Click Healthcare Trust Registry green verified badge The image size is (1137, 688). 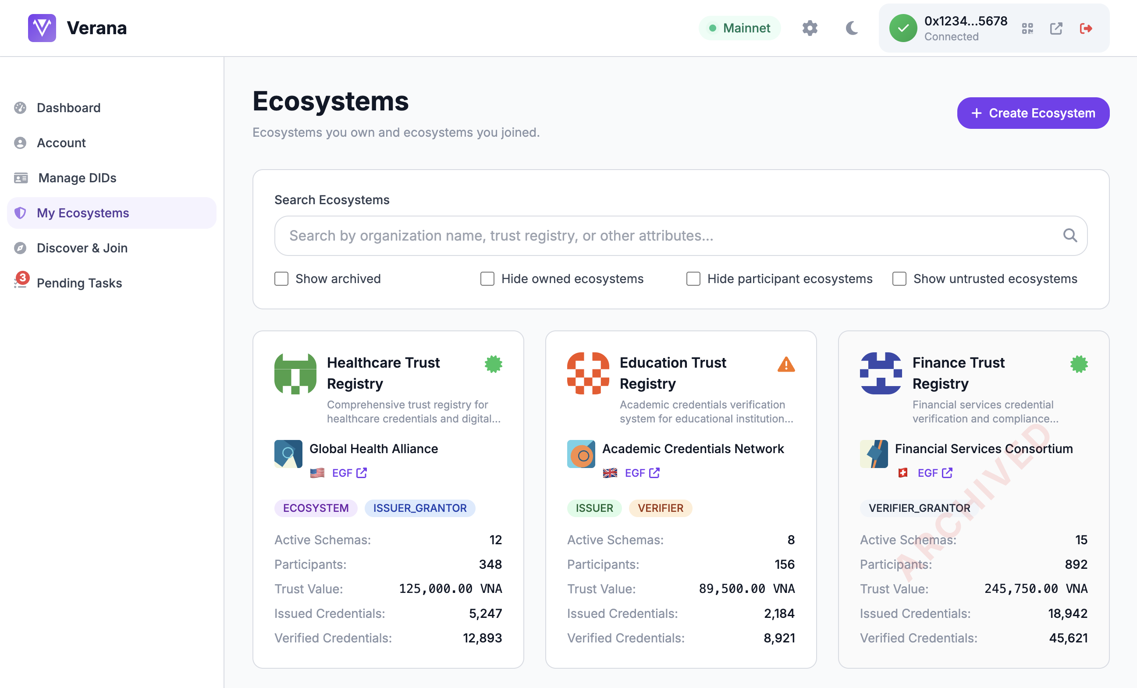coord(493,364)
